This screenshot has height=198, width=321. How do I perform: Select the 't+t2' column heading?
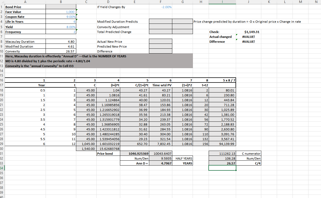[201, 85]
